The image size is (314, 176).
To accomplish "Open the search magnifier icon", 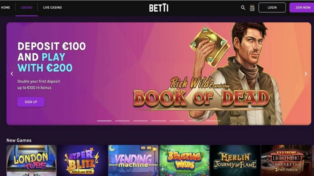I will (243, 8).
